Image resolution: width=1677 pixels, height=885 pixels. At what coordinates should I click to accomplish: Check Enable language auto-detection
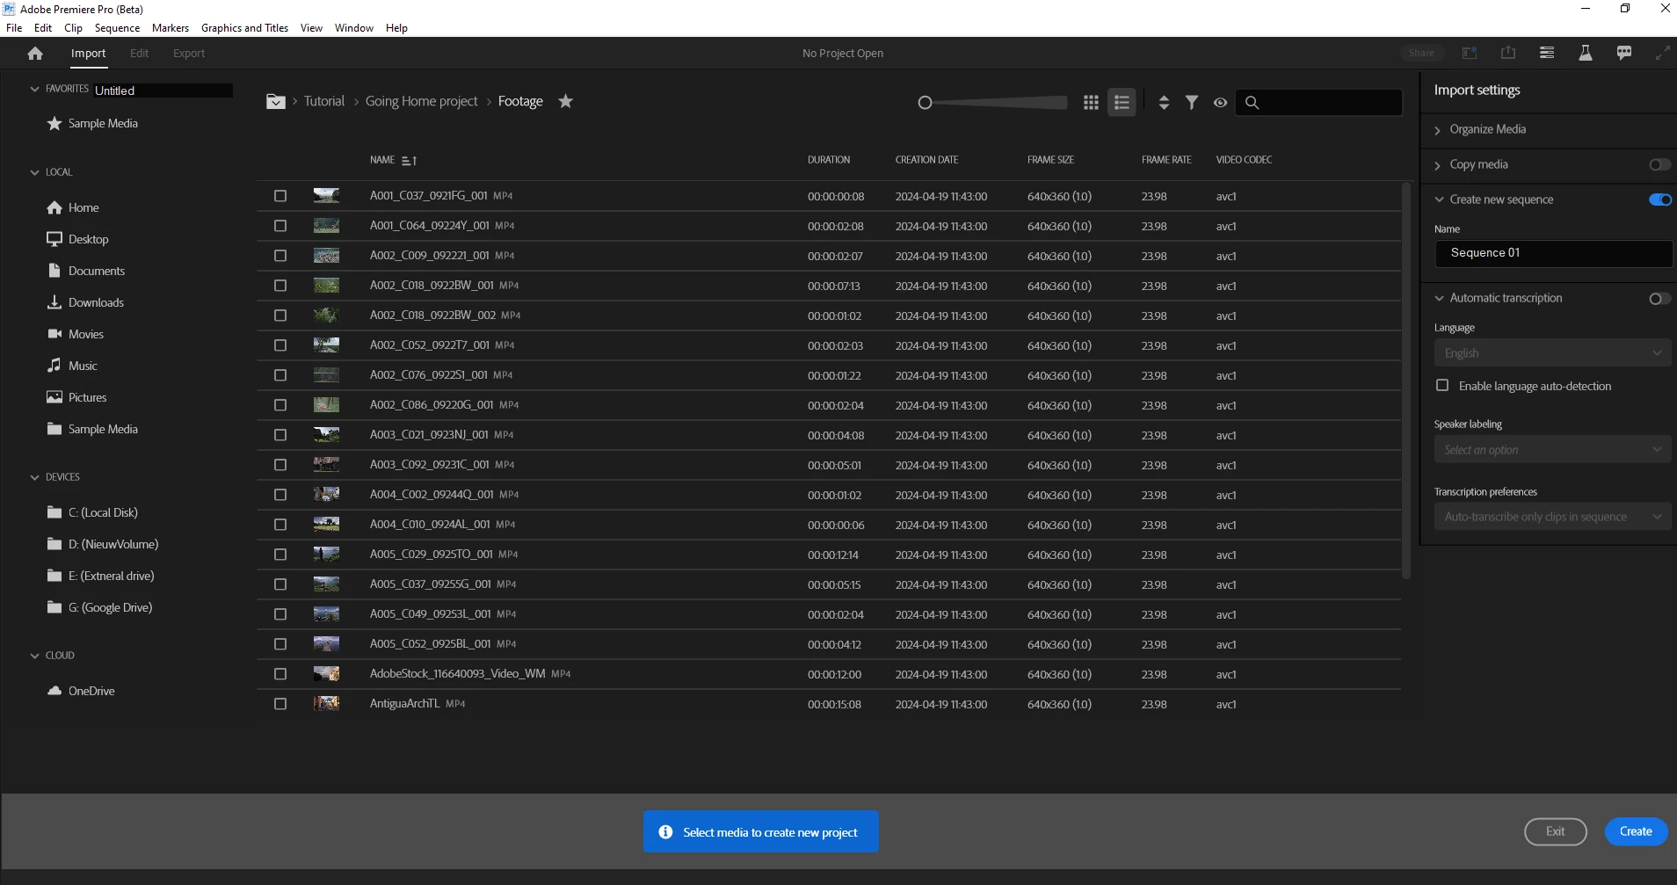pyautogui.click(x=1442, y=386)
